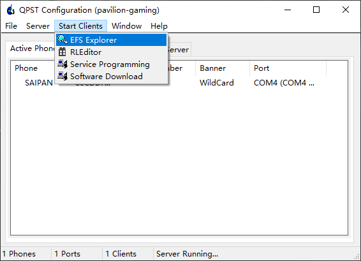Viewport: 361px width, 261px height.
Task: Collapse the Start Clients menu
Action: pyautogui.click(x=80, y=26)
